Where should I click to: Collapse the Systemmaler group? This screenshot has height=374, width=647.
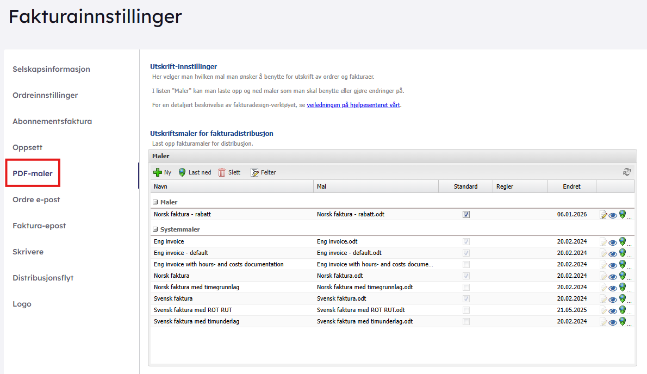pyautogui.click(x=156, y=229)
